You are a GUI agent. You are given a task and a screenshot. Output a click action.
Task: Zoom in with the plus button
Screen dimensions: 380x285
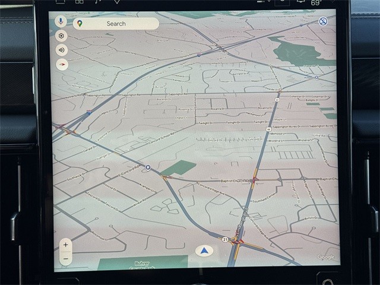pos(66,245)
